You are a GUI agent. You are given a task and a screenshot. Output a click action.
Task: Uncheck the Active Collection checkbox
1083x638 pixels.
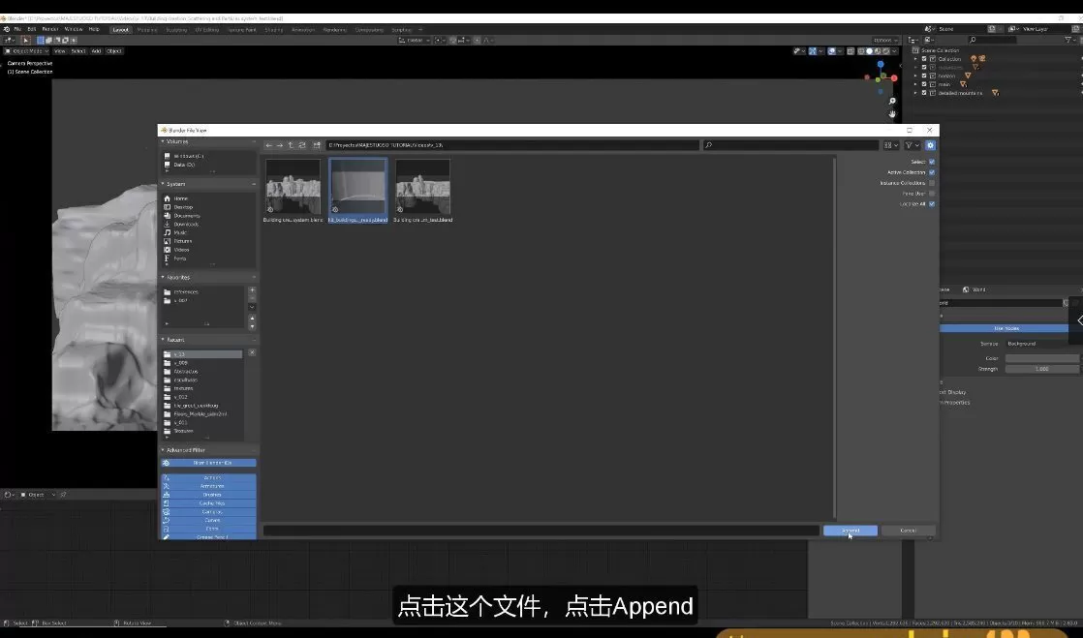[931, 172]
